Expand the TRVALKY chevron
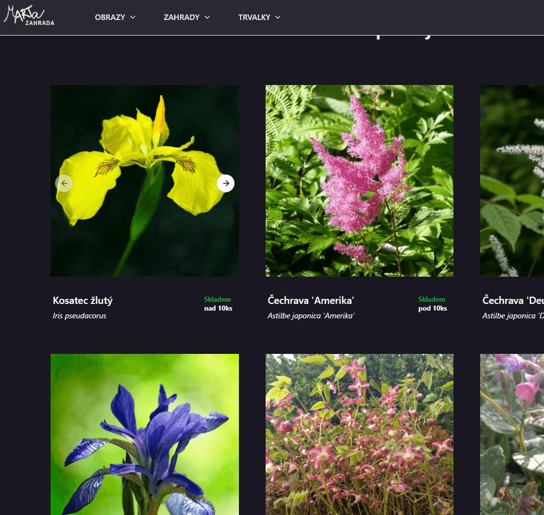Image resolution: width=544 pixels, height=515 pixels. coord(278,17)
